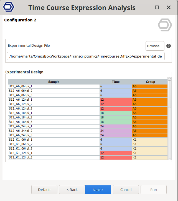Click the Group column header
The image size is (178, 201).
click(x=150, y=82)
